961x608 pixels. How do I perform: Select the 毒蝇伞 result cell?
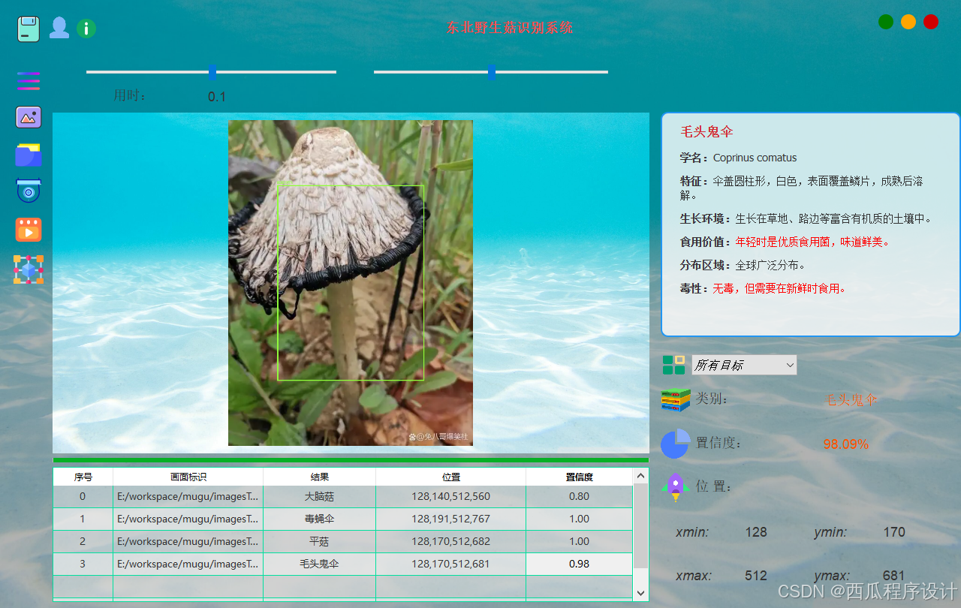point(320,519)
